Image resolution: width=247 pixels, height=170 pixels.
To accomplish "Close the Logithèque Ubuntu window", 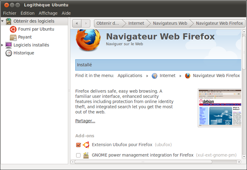I will point(6,5).
